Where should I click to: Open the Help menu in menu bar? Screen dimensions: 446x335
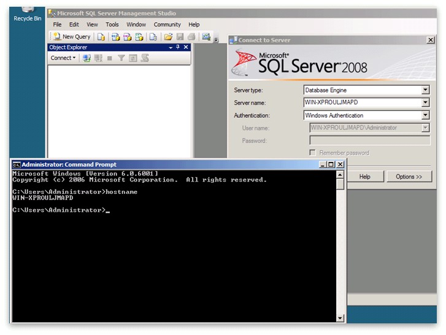point(194,25)
